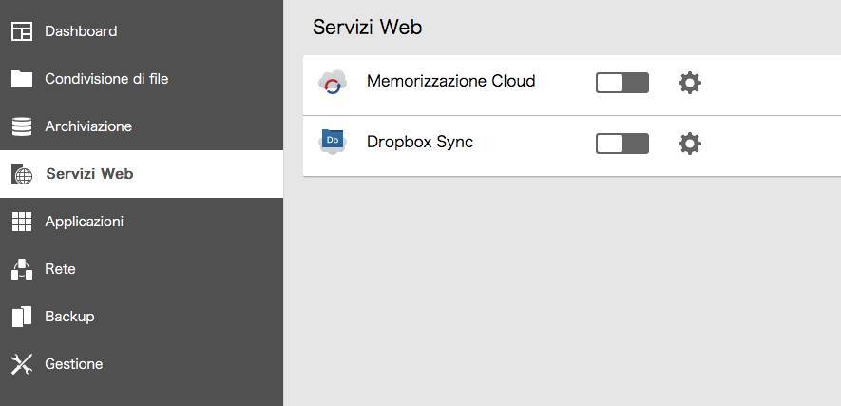
Task: Click the Dropbox Sync service name
Action: (420, 142)
